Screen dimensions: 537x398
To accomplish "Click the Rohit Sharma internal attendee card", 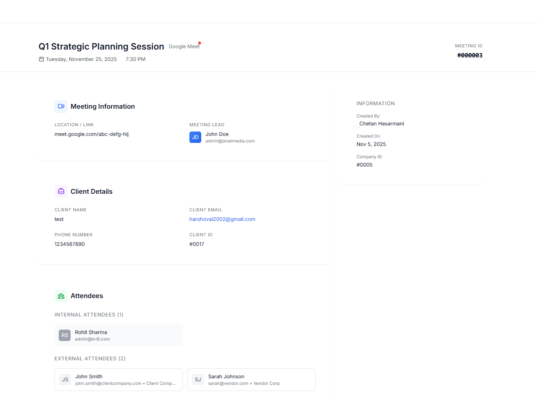I will [x=118, y=335].
